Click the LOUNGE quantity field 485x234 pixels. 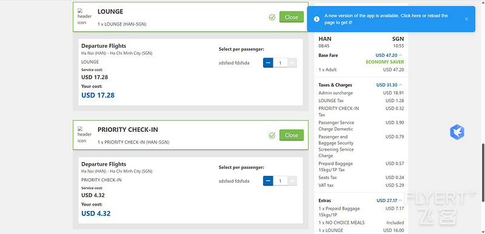click(280, 63)
